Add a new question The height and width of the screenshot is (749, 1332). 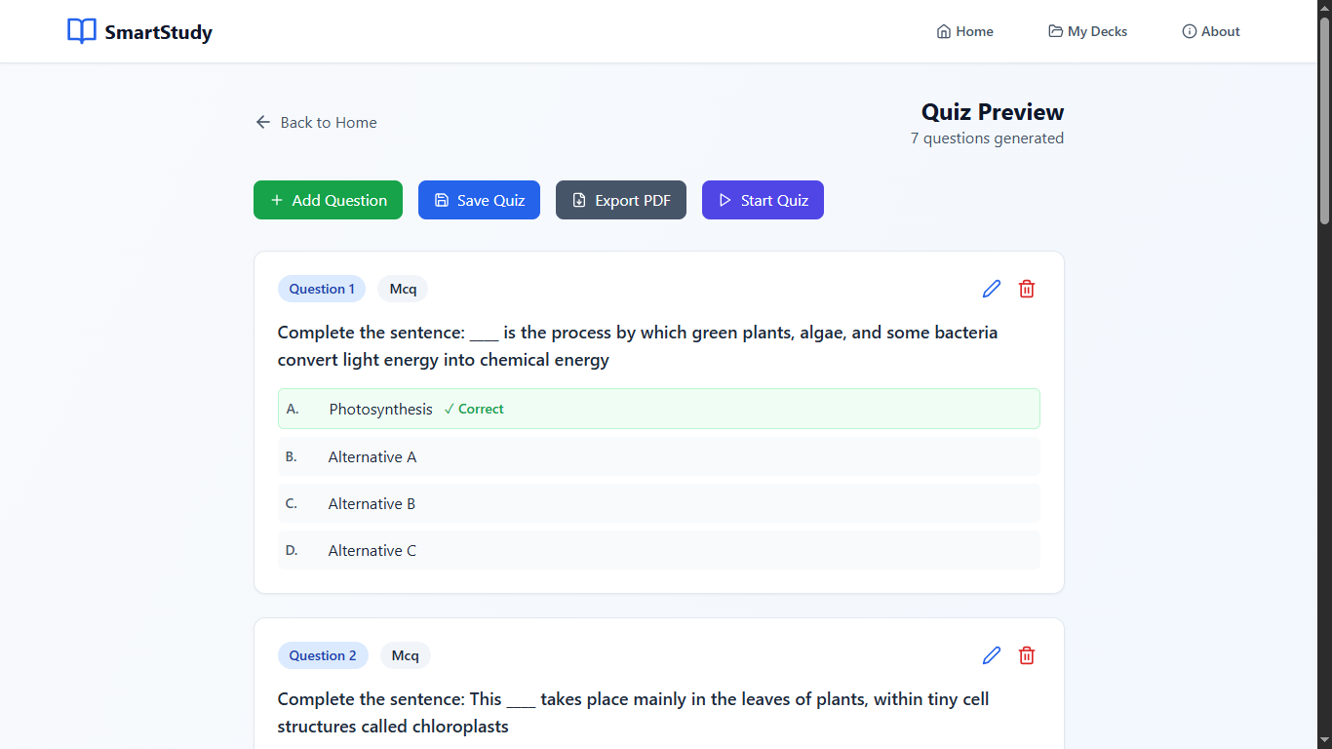click(x=328, y=200)
